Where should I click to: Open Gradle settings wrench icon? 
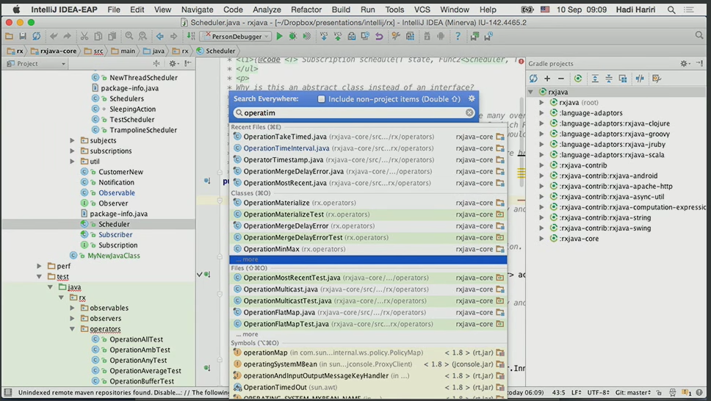(657, 79)
